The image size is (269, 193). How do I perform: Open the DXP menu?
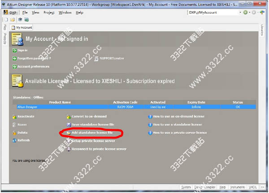coord(10,13)
